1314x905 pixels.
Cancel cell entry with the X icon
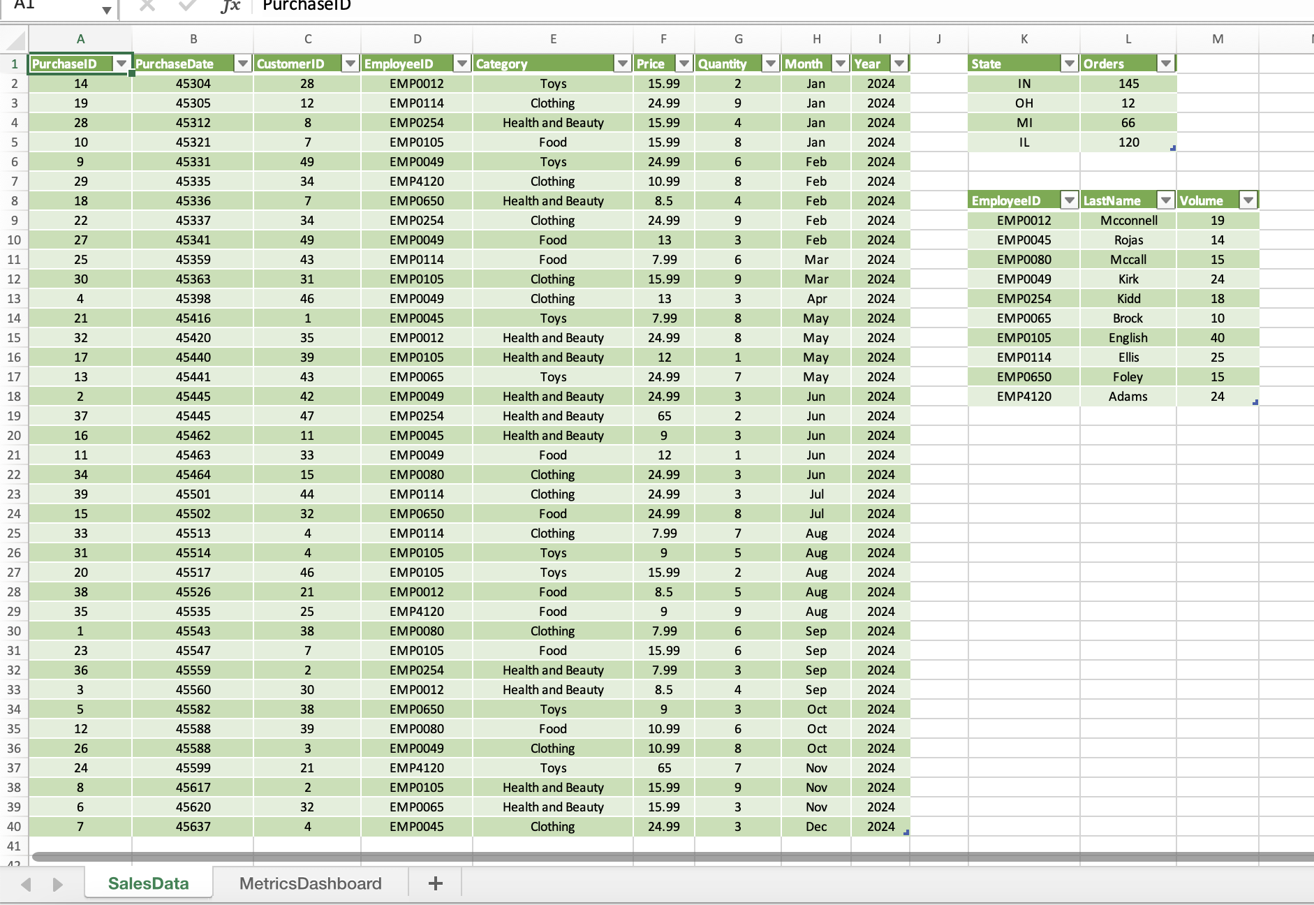click(146, 6)
